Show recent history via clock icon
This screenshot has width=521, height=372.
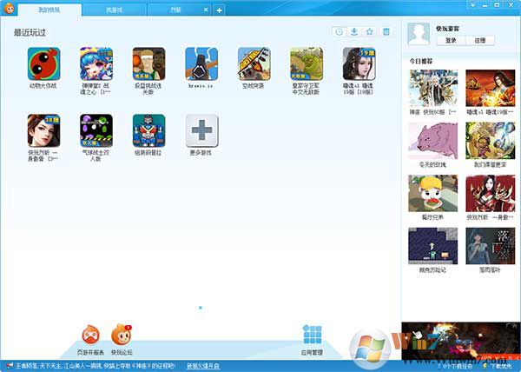(x=339, y=32)
